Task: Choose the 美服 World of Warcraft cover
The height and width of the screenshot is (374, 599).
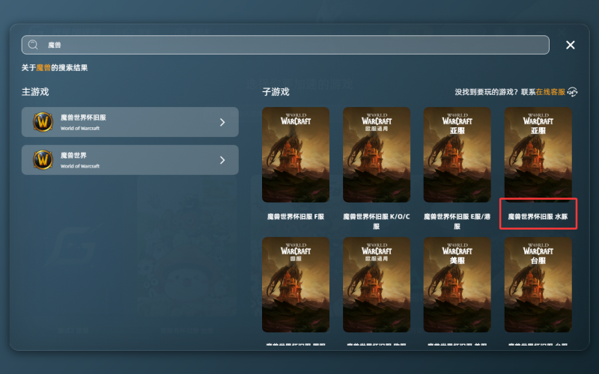Action: tap(457, 285)
